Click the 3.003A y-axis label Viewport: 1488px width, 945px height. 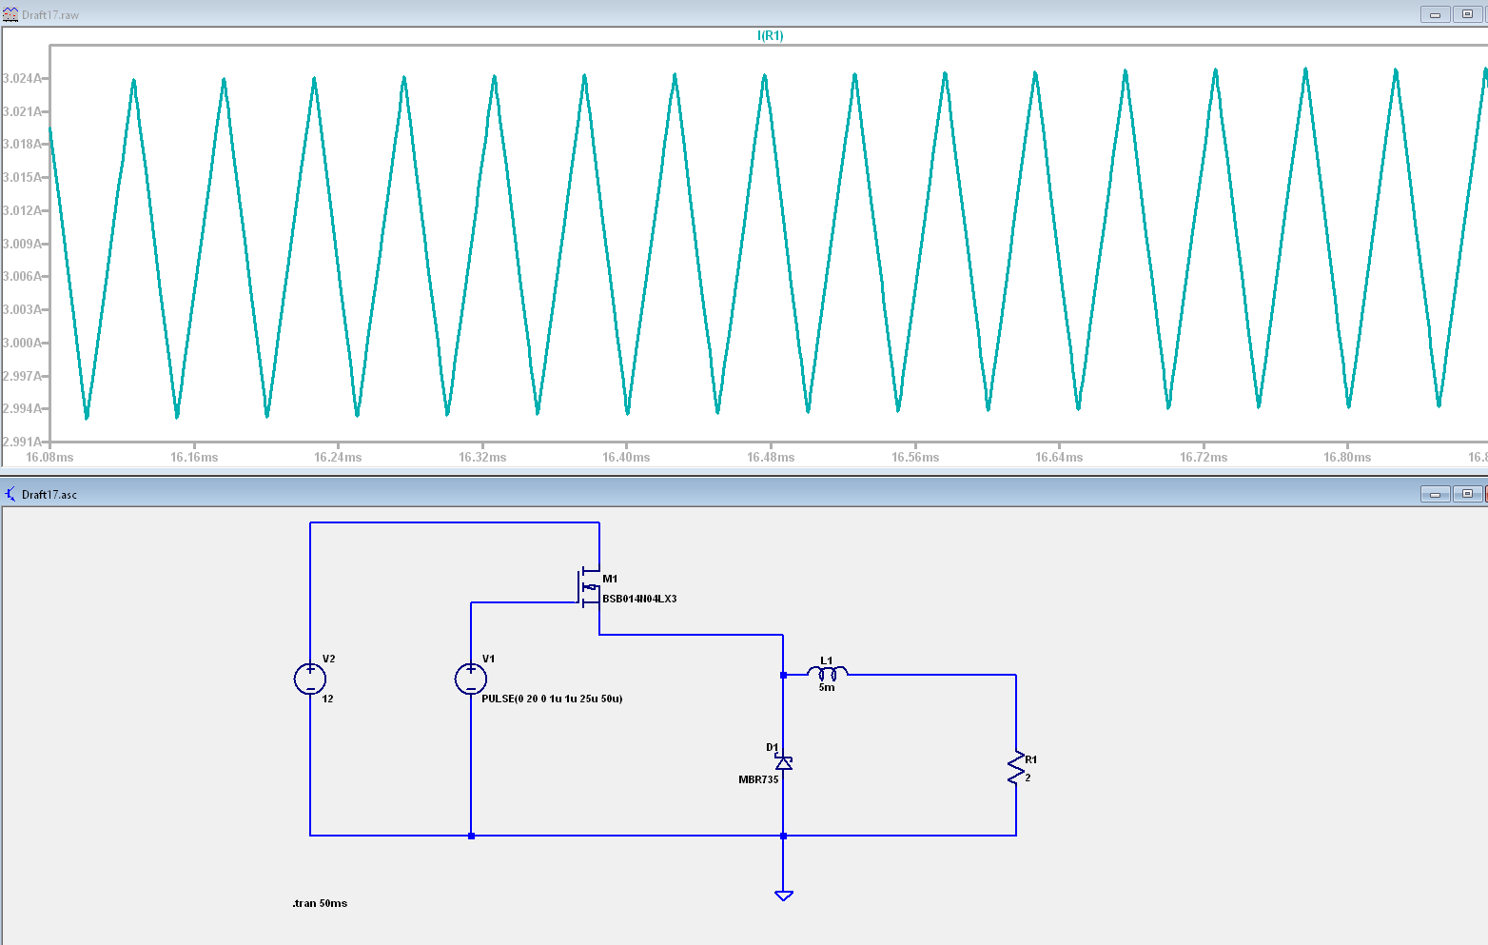(22, 309)
